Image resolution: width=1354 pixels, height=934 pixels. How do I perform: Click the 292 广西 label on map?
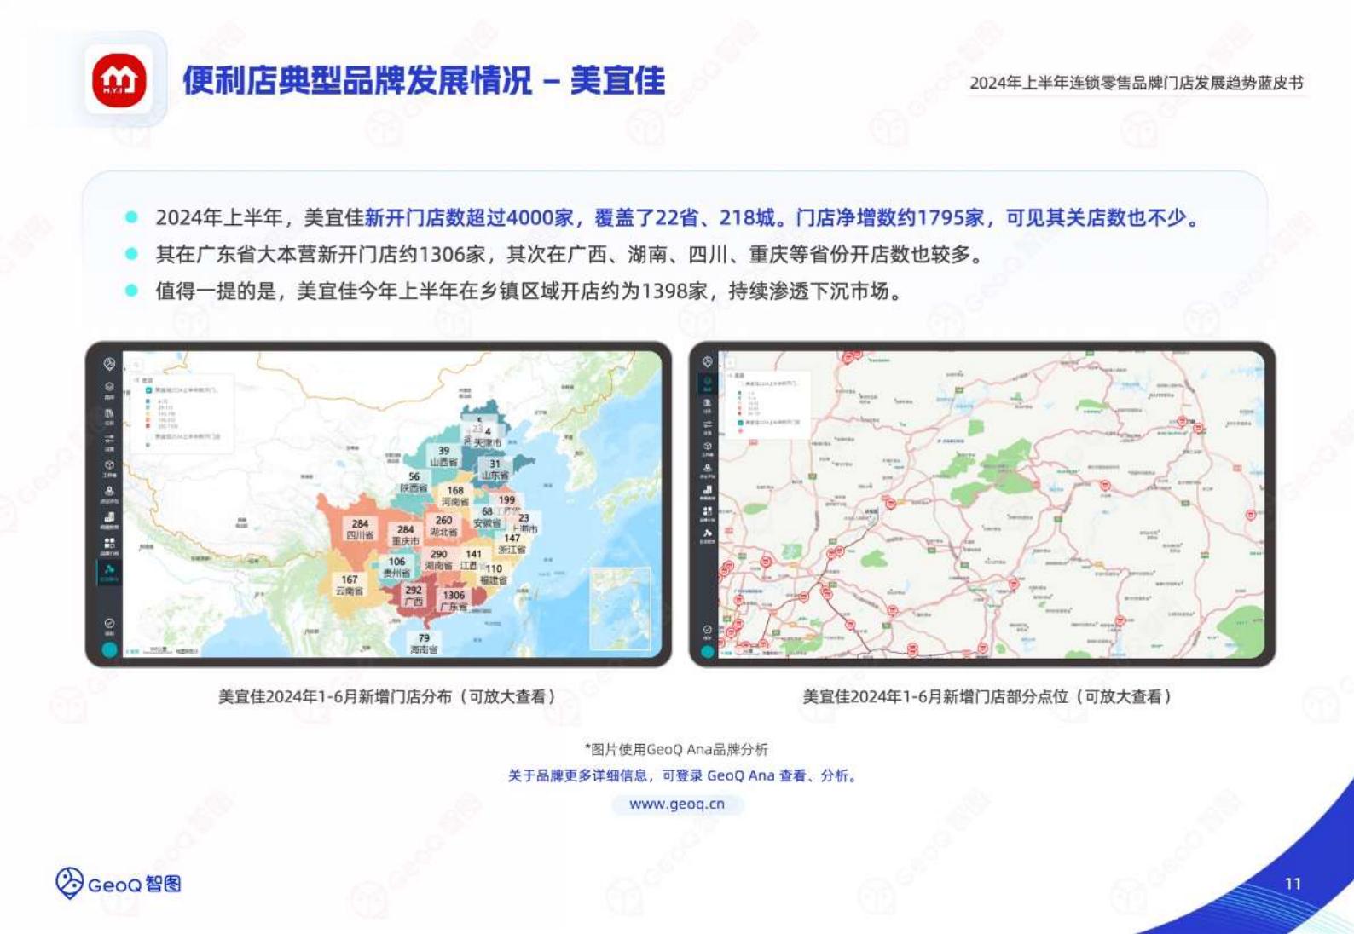pyautogui.click(x=414, y=595)
